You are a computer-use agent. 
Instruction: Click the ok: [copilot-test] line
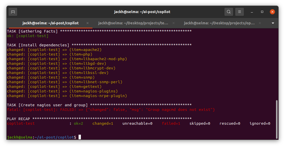tap(28, 36)
